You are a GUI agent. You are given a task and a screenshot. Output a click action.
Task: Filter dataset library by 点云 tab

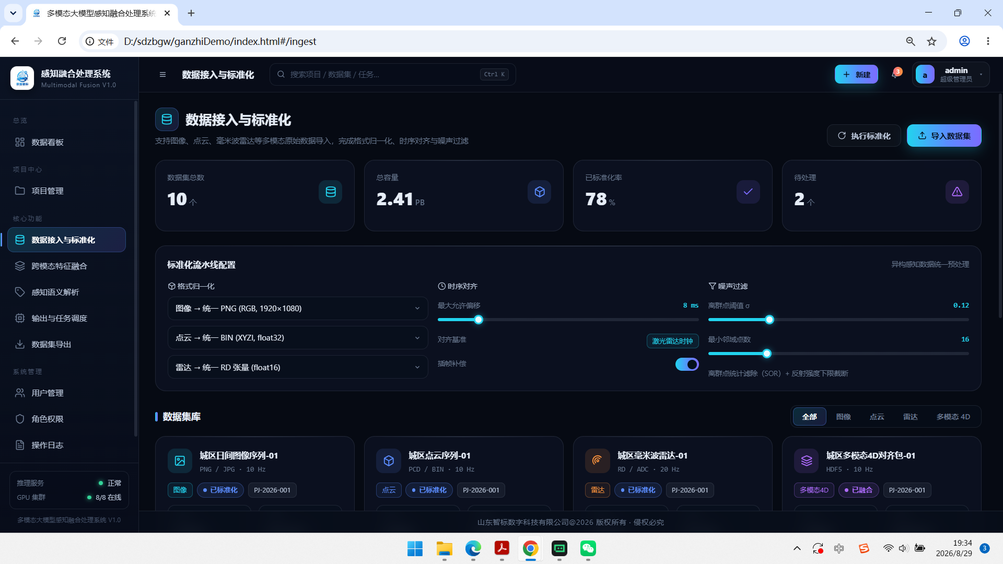click(x=877, y=417)
